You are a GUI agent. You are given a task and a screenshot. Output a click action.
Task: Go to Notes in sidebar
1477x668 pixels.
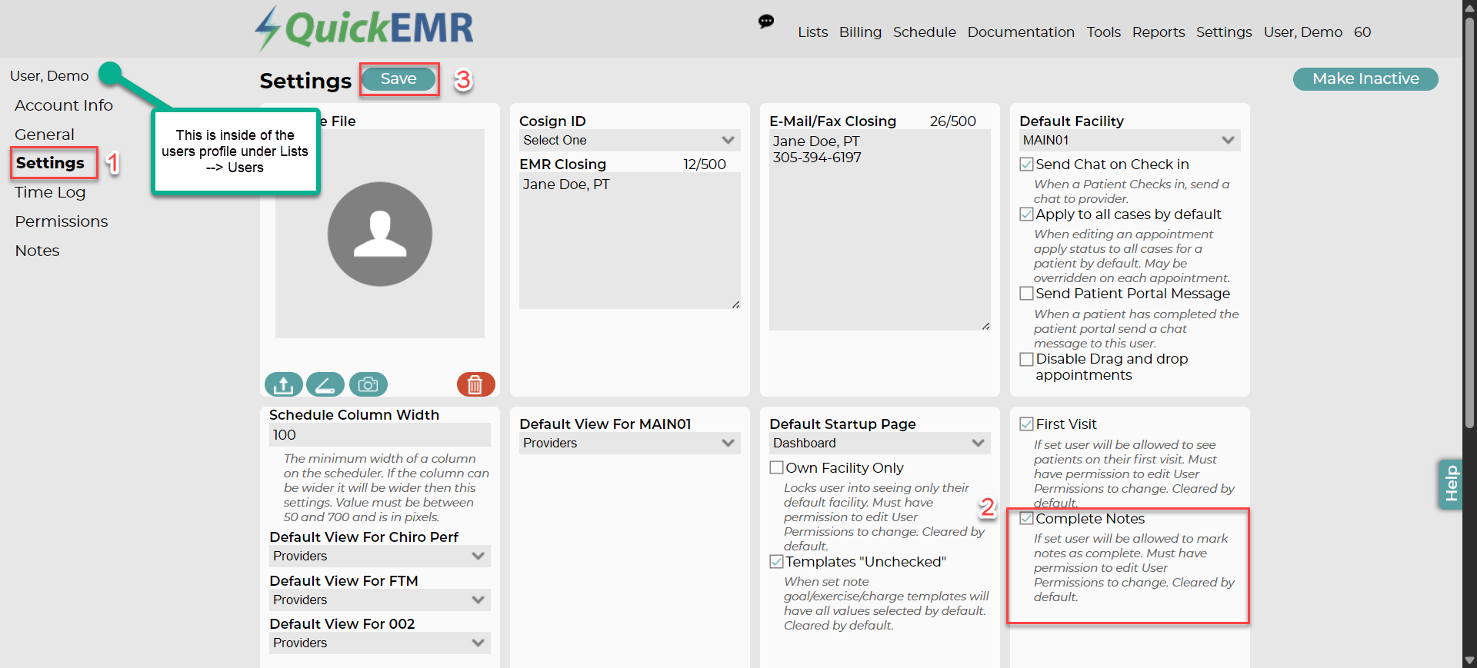(37, 251)
